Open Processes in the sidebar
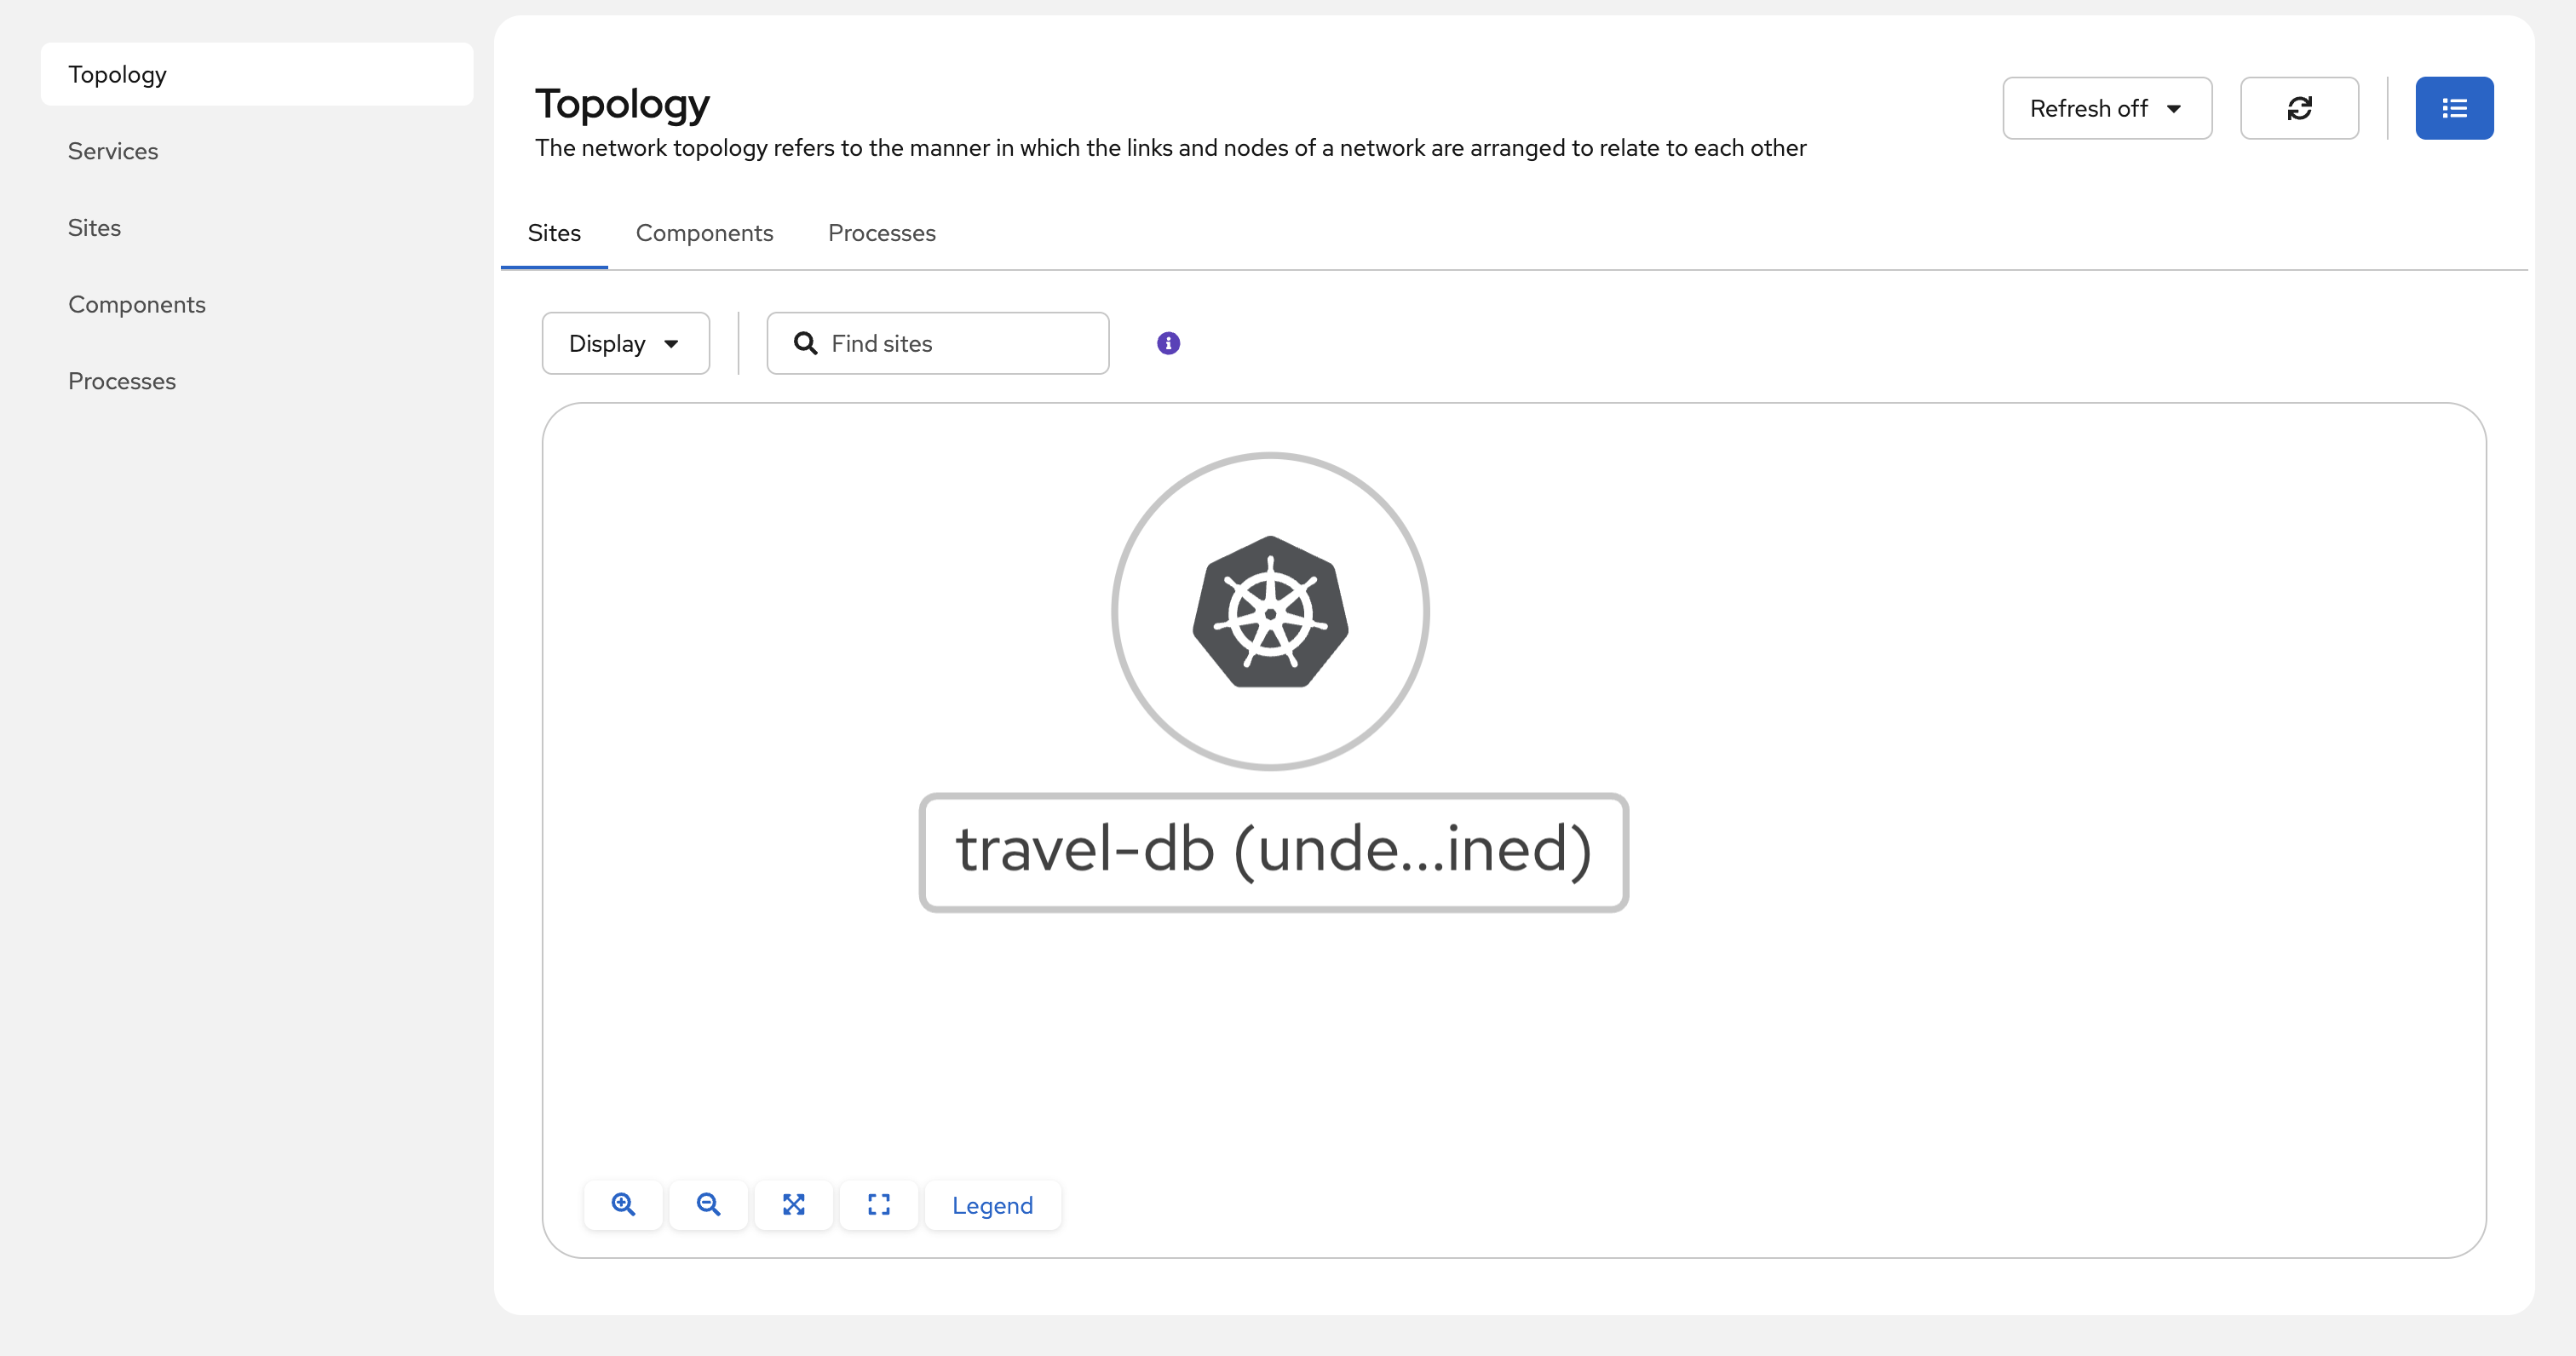Image resolution: width=2576 pixels, height=1356 pixels. [257, 381]
